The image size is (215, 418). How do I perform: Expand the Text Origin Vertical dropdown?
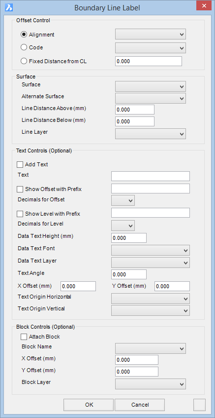click(x=151, y=310)
